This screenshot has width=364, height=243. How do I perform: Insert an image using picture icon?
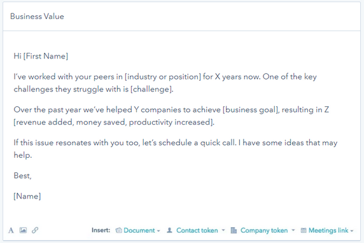pyautogui.click(x=23, y=230)
